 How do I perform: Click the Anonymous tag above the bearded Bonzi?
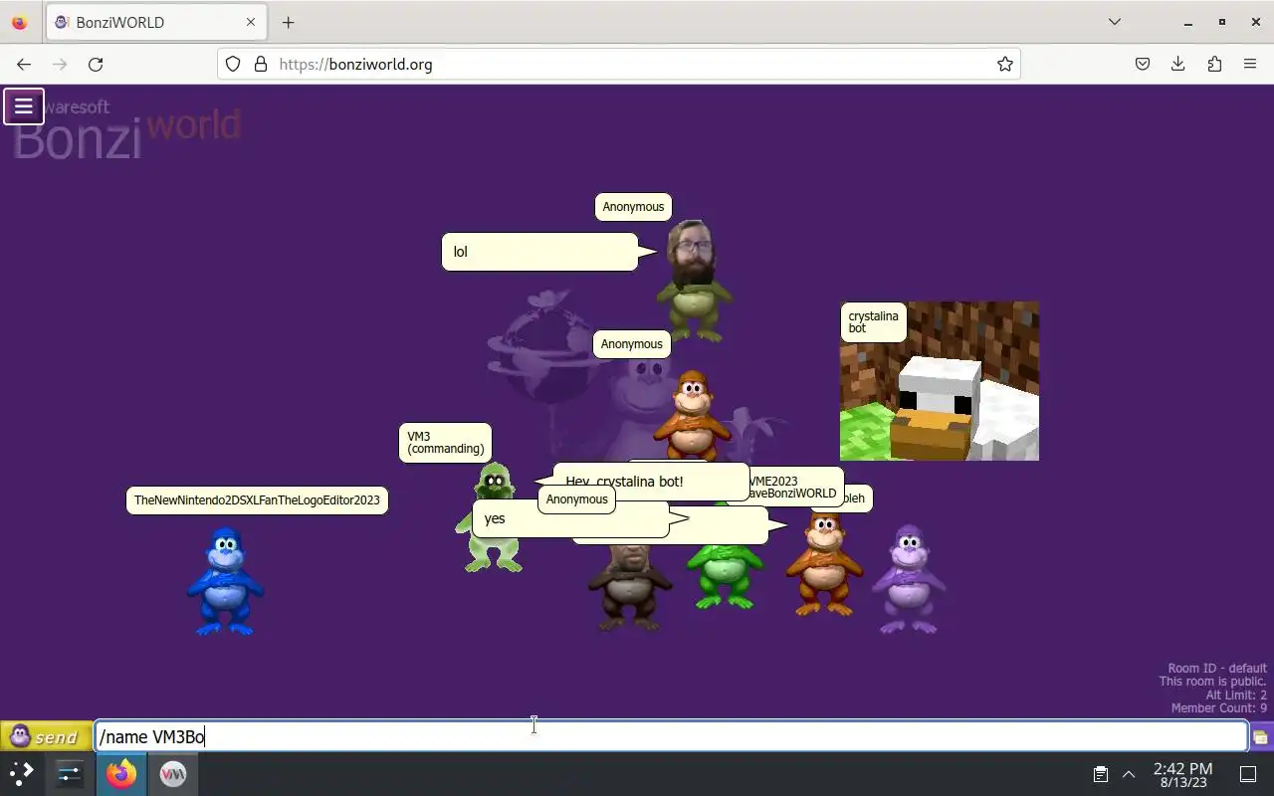pyautogui.click(x=633, y=207)
